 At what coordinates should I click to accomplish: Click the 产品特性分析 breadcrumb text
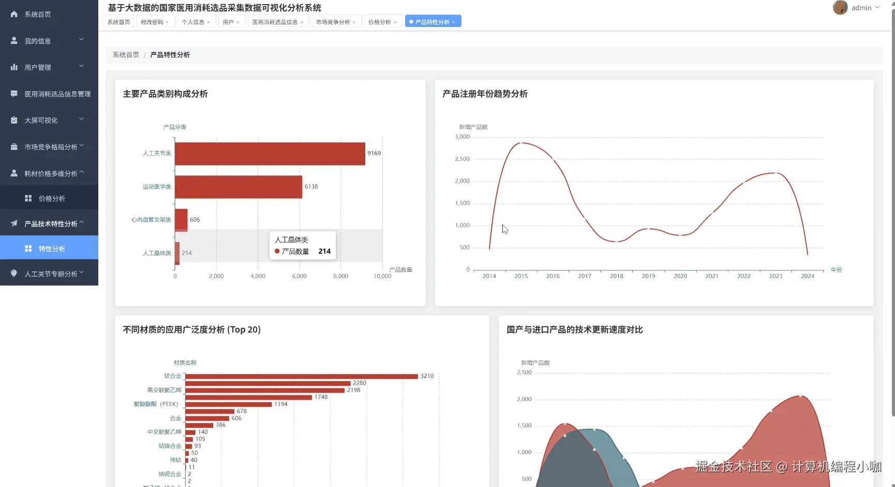coord(170,55)
